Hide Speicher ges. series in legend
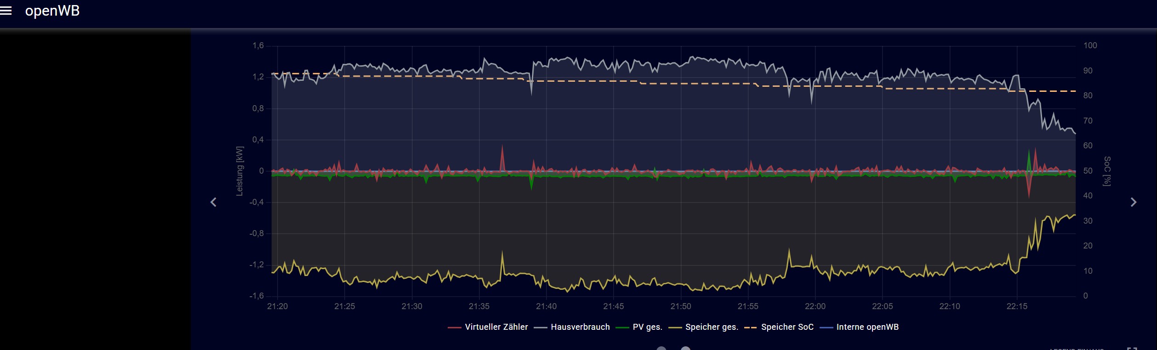 (x=711, y=327)
